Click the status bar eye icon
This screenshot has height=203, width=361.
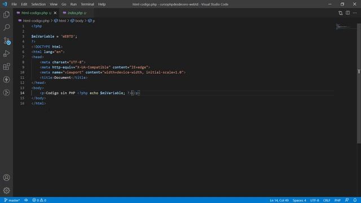coord(27,200)
